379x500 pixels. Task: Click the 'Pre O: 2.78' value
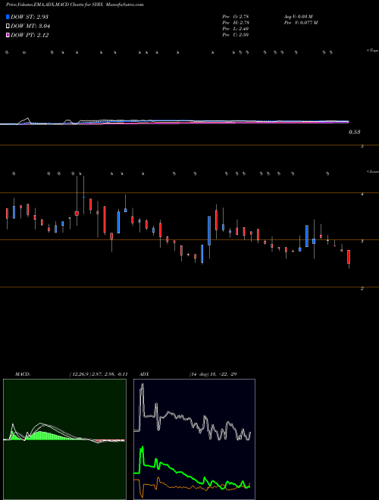click(236, 17)
